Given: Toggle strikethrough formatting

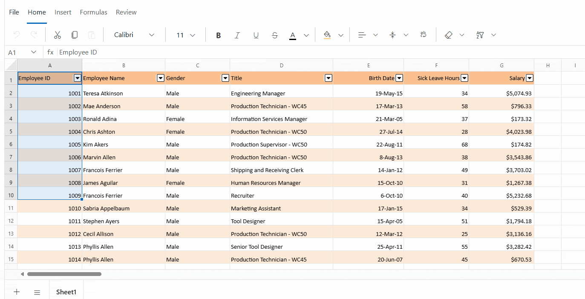Looking at the screenshot, I should 275,35.
